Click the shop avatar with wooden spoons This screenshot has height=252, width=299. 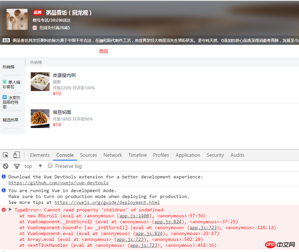pyautogui.click(x=17, y=19)
